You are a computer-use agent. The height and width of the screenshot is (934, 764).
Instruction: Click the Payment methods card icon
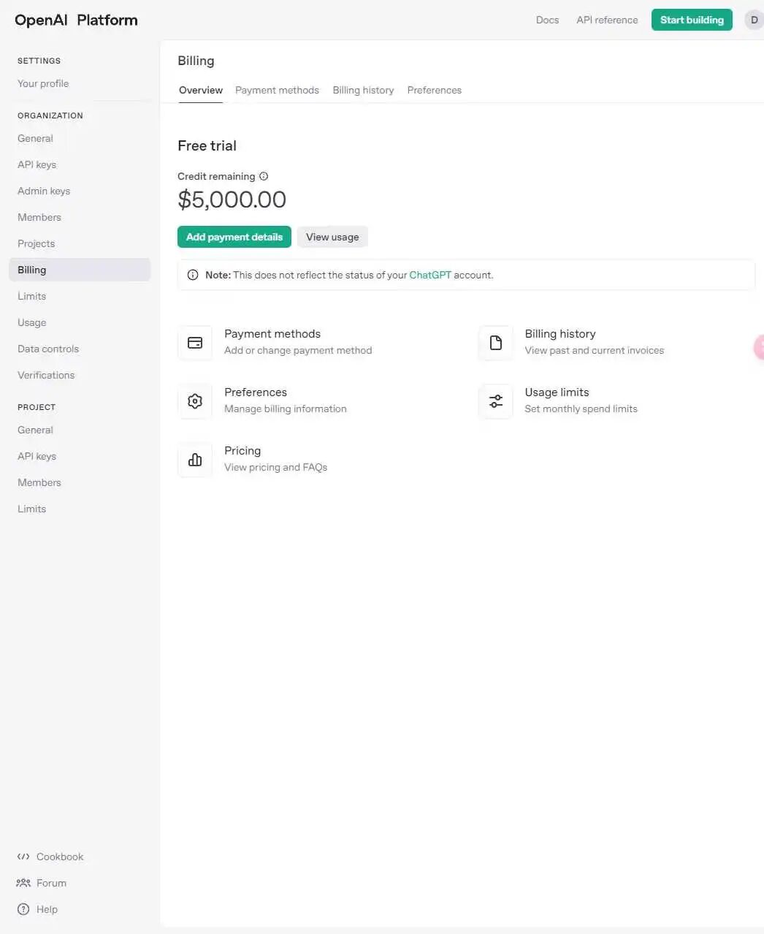coord(195,343)
